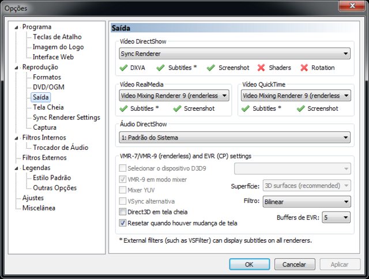Open the Áudio DirectShow device dropdown

point(235,137)
